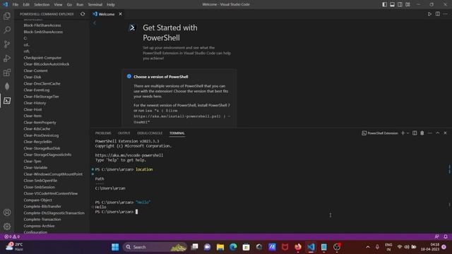Open the View menu
The image size is (452, 254).
58,5
